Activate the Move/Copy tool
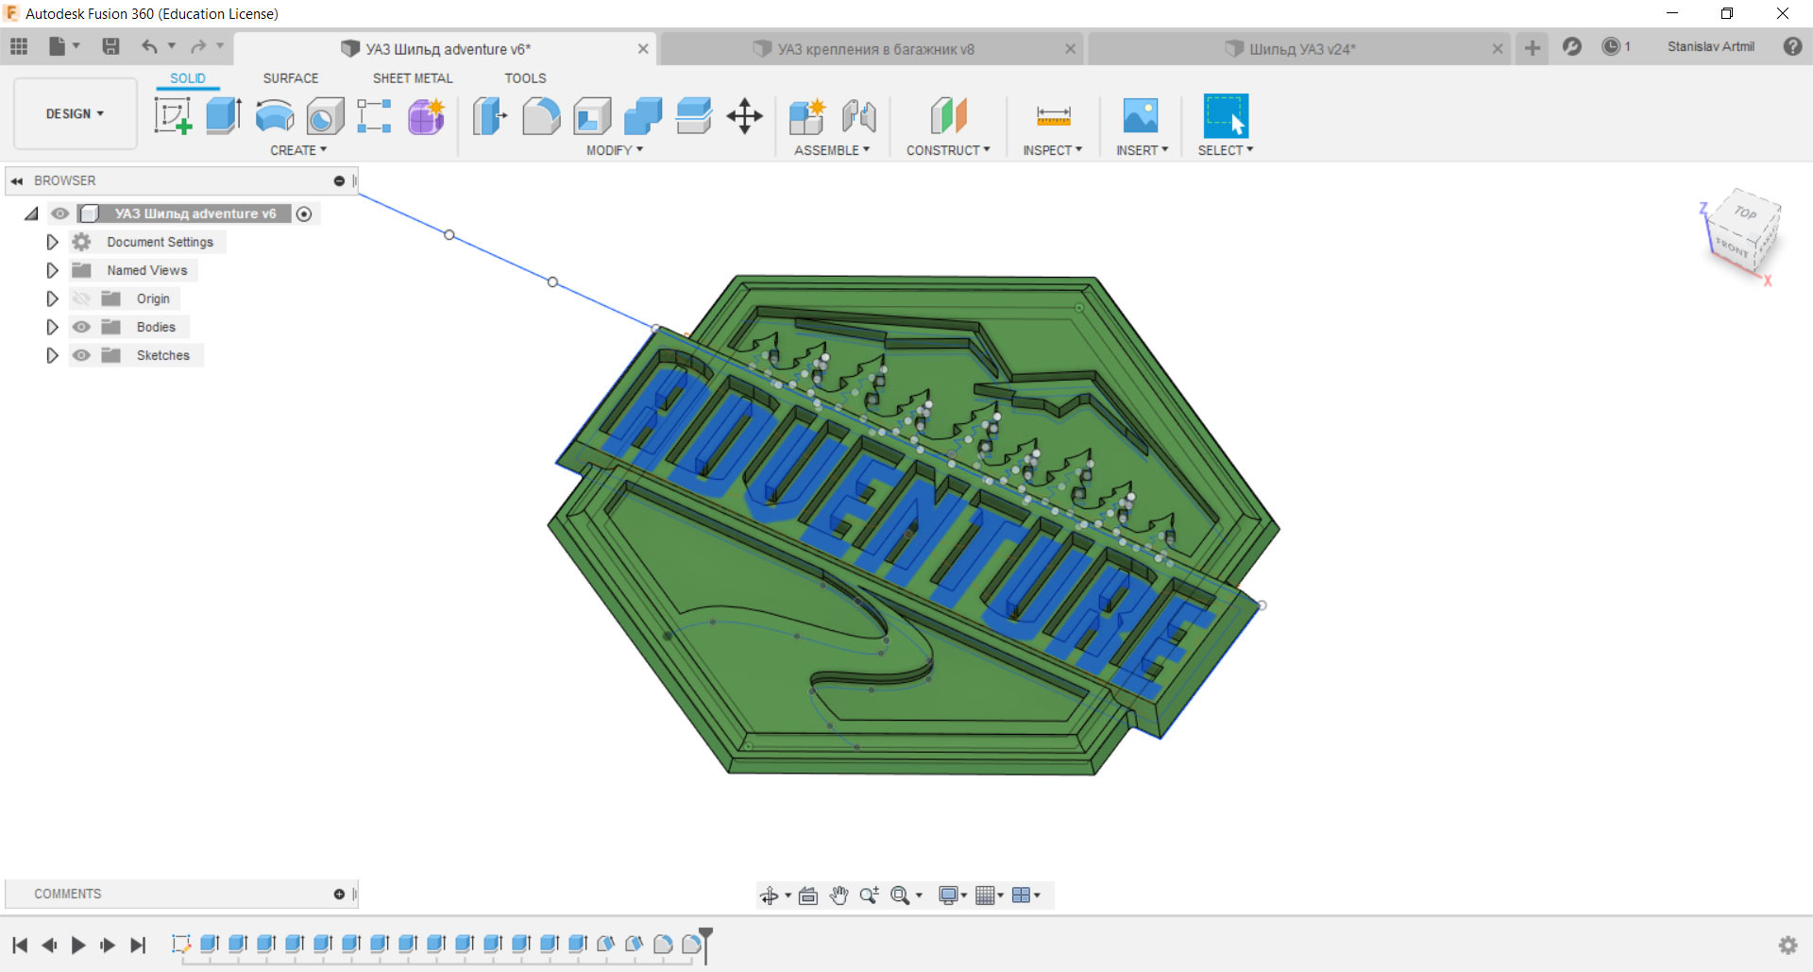Viewport: 1813px width, 972px height. (x=744, y=116)
